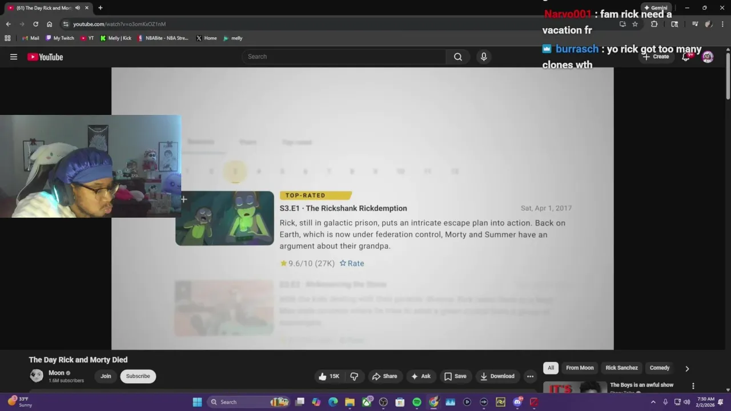This screenshot has width=731, height=411.
Task: Open the YT bookmark
Action: pos(87,38)
